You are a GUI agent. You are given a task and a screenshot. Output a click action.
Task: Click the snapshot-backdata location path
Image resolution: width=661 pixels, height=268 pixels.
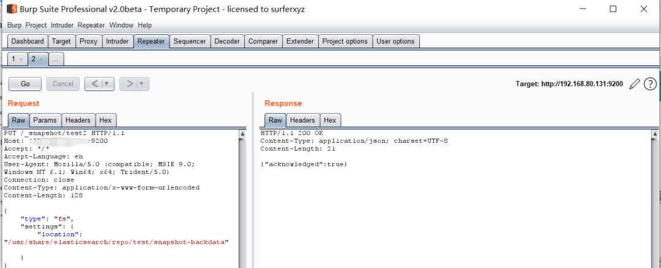tap(116, 242)
